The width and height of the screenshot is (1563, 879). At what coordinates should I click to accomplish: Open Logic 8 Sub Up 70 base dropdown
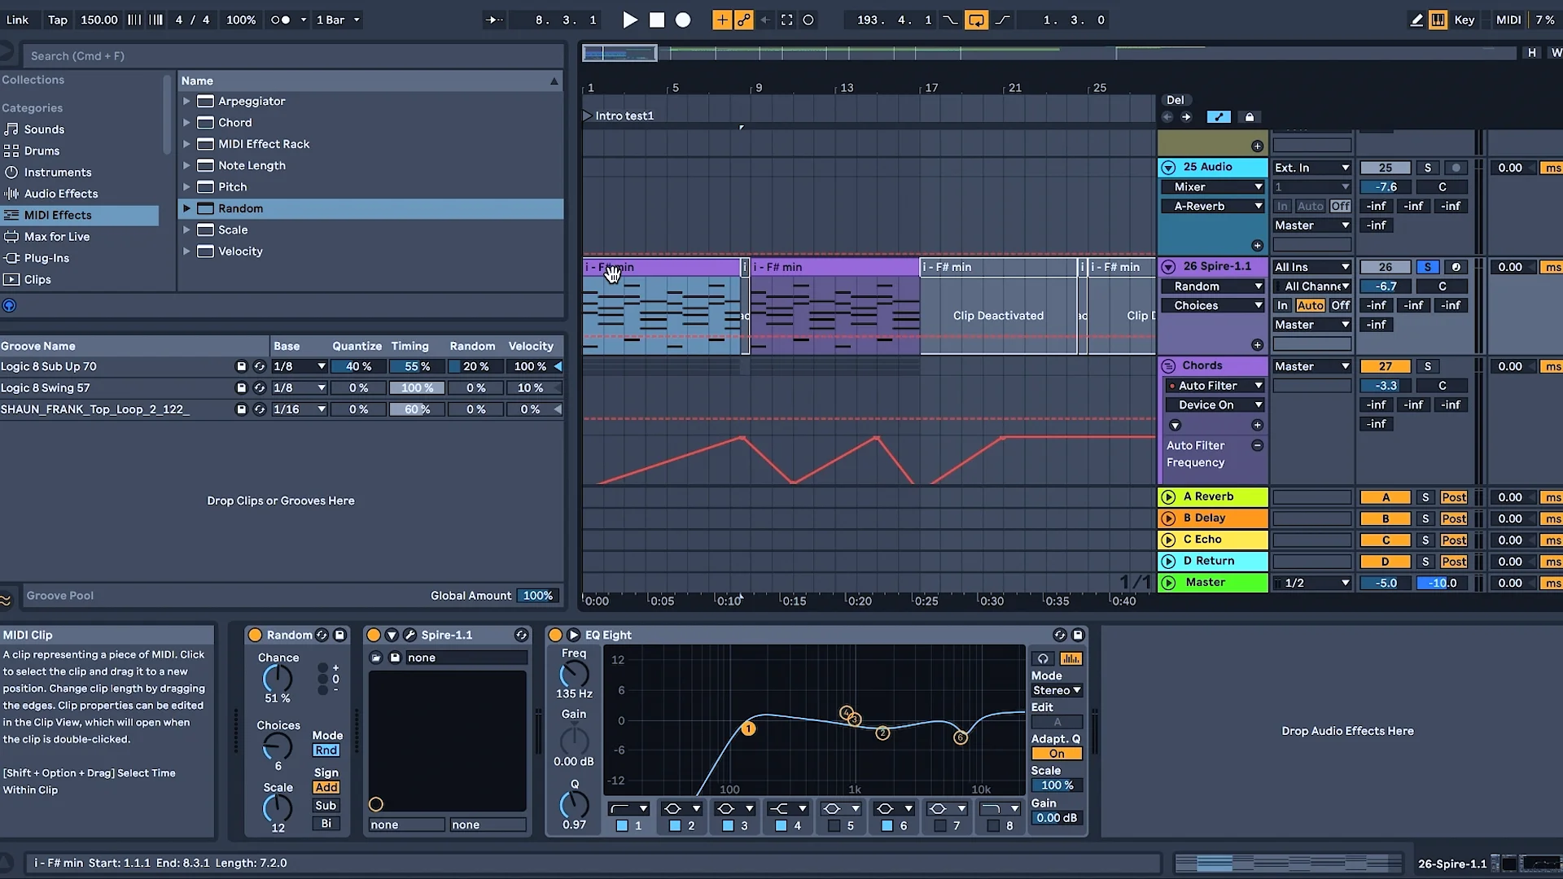point(299,367)
